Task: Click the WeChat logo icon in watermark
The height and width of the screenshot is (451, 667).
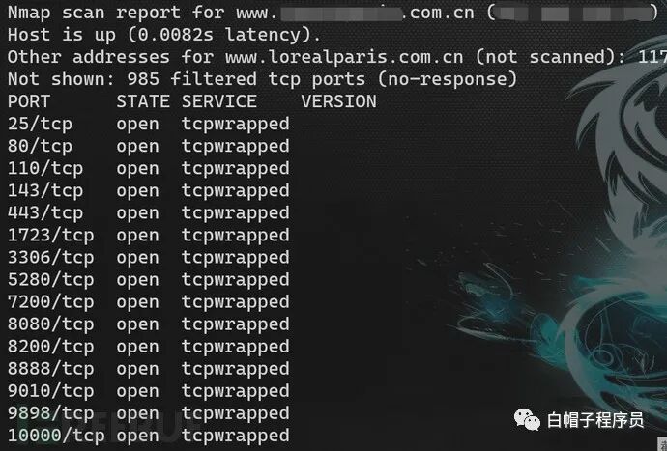Action: coord(527,419)
